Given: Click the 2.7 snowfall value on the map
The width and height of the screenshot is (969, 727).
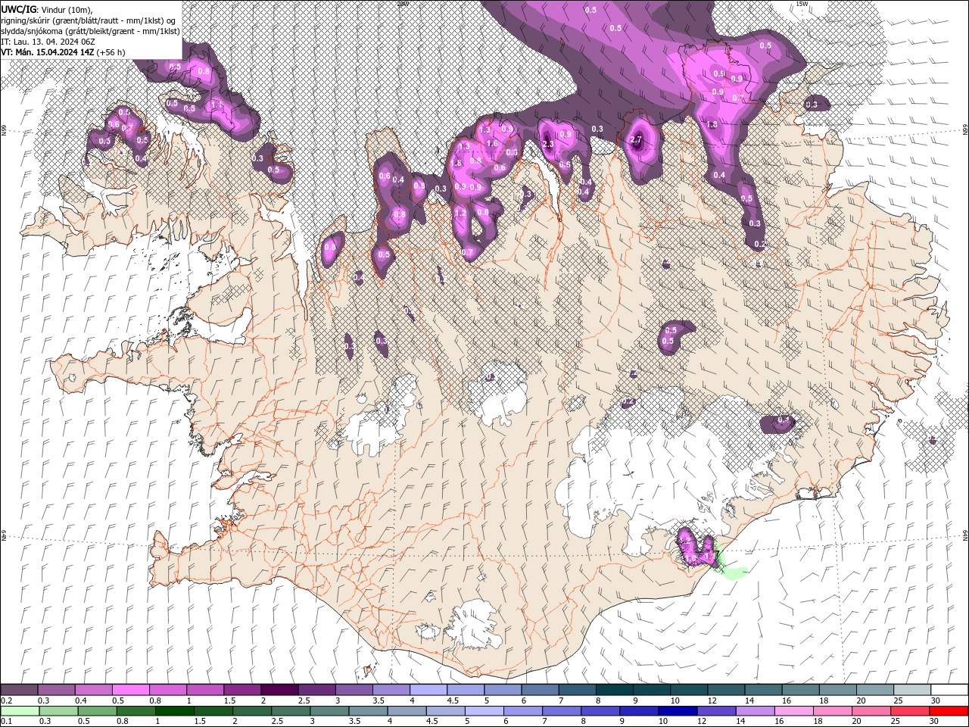Looking at the screenshot, I should tap(636, 139).
